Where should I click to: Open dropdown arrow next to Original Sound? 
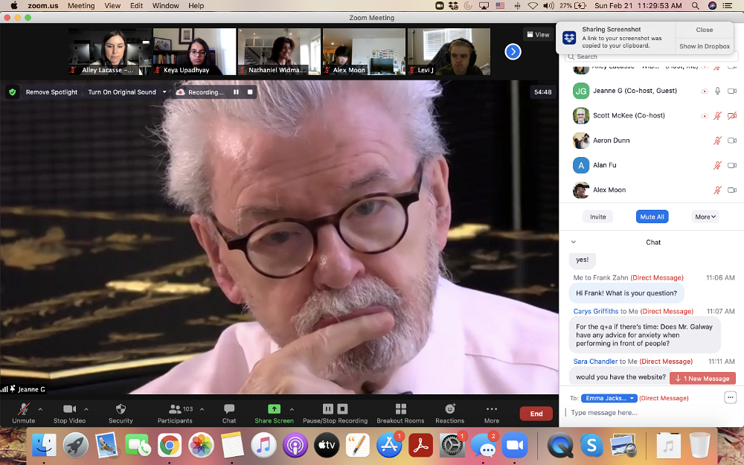point(164,92)
